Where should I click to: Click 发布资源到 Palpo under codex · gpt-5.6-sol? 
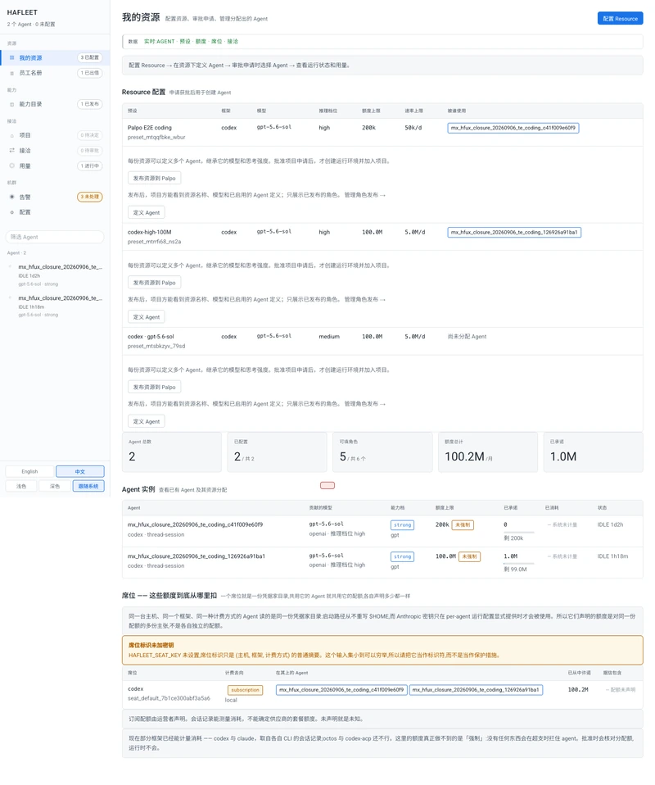click(154, 387)
